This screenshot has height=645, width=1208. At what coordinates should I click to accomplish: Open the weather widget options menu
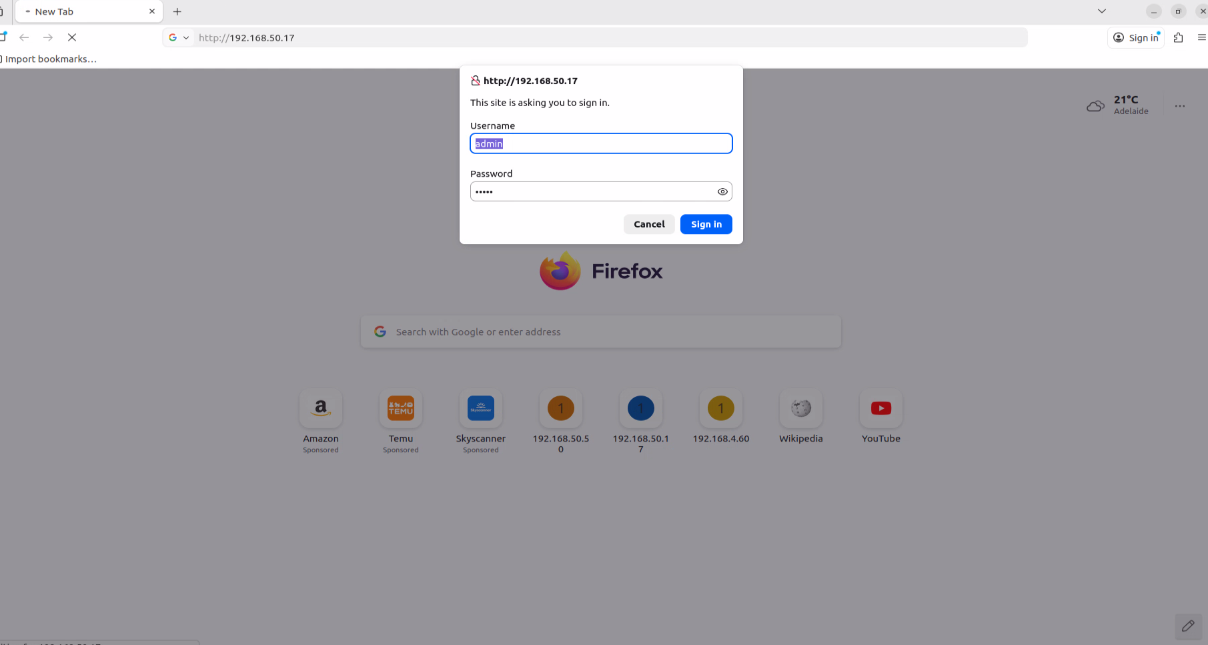pos(1179,106)
